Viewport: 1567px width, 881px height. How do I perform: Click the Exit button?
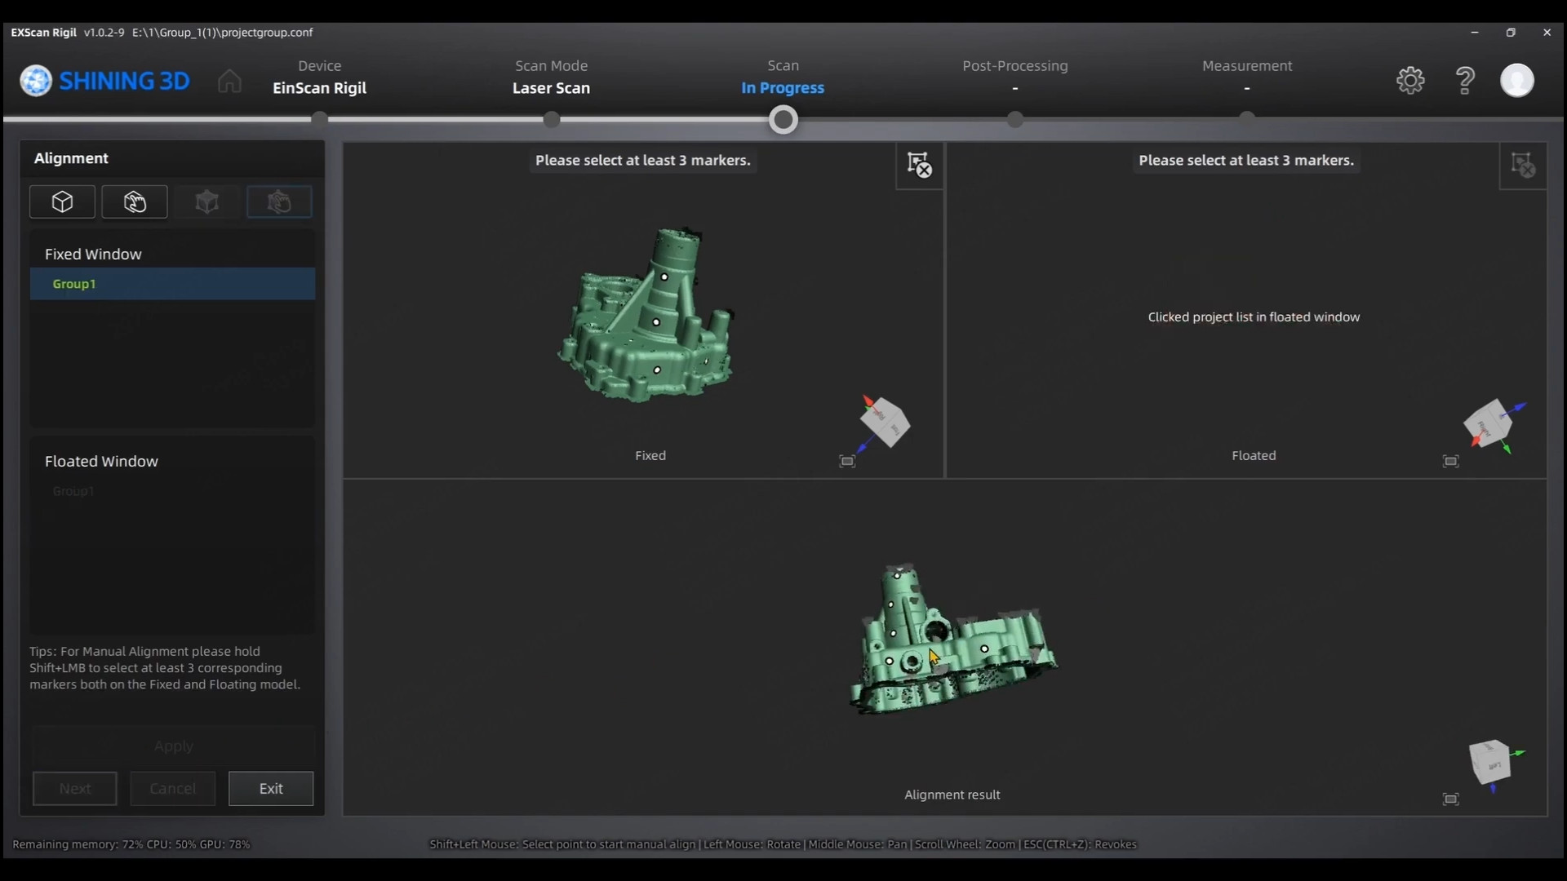tap(271, 789)
